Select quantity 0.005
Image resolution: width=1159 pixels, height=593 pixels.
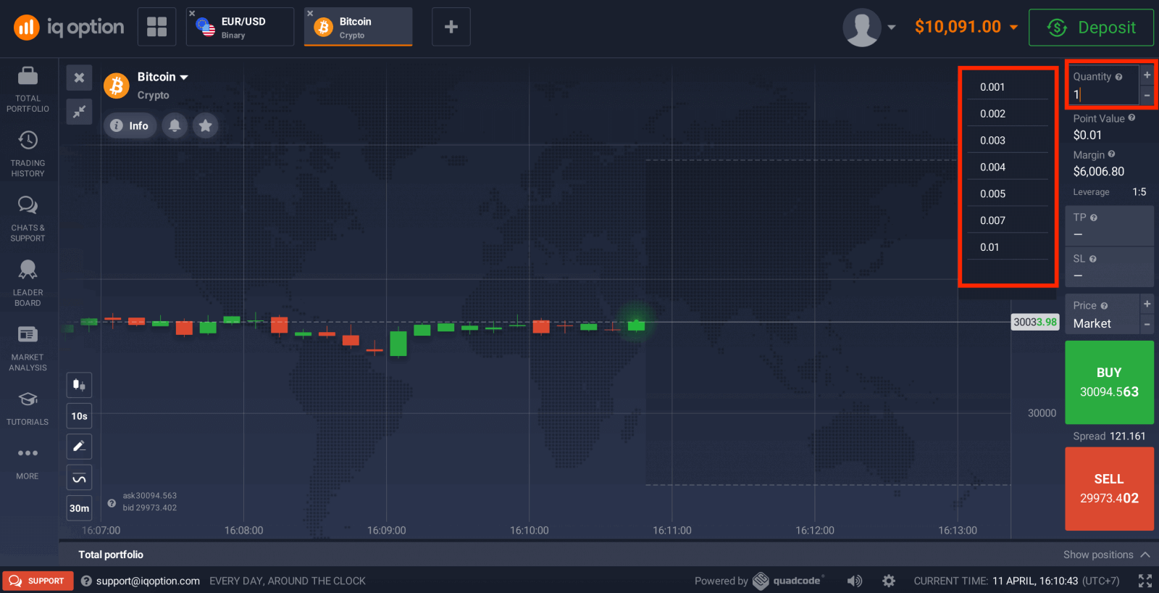click(x=1008, y=194)
